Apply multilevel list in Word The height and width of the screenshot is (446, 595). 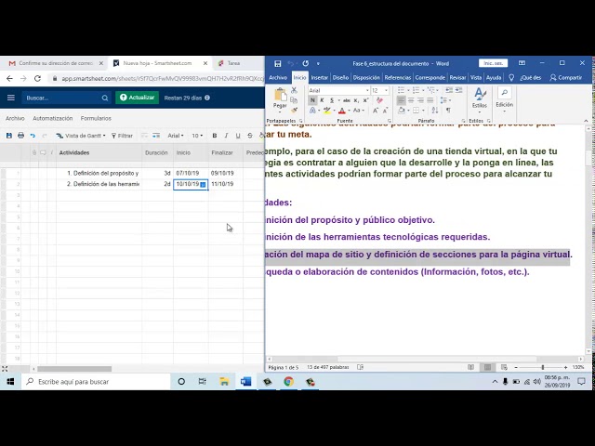[x=431, y=90]
